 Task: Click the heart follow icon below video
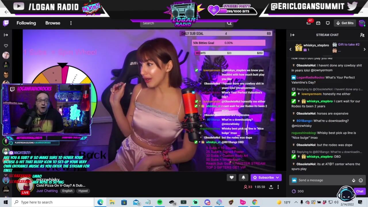click(231, 178)
